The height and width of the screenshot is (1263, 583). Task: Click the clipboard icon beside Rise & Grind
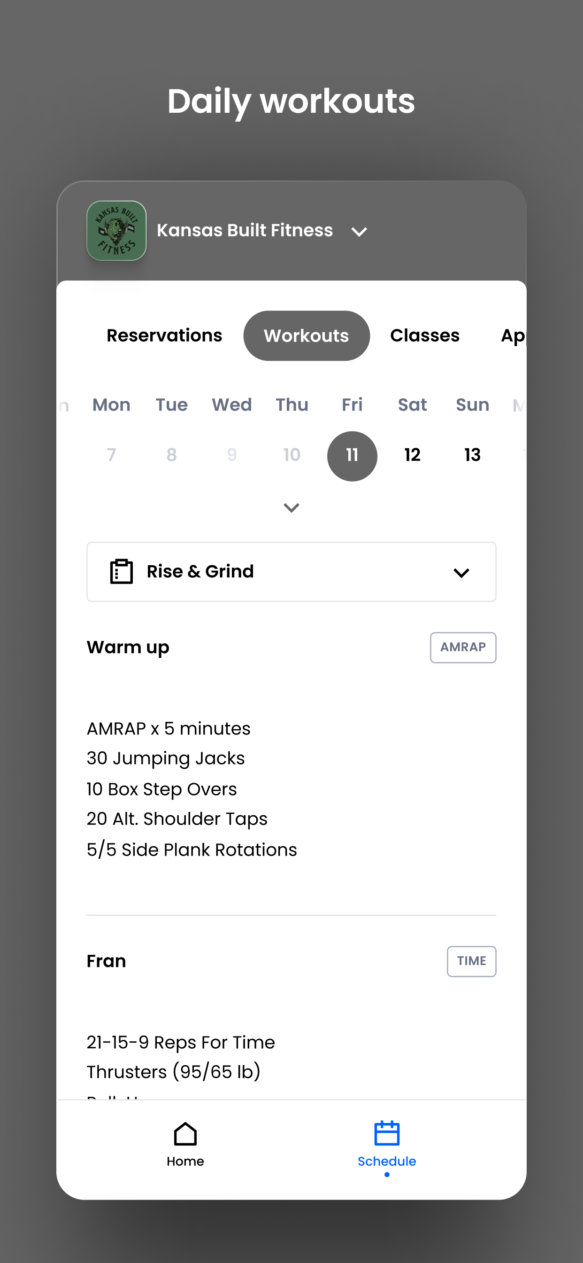point(122,571)
